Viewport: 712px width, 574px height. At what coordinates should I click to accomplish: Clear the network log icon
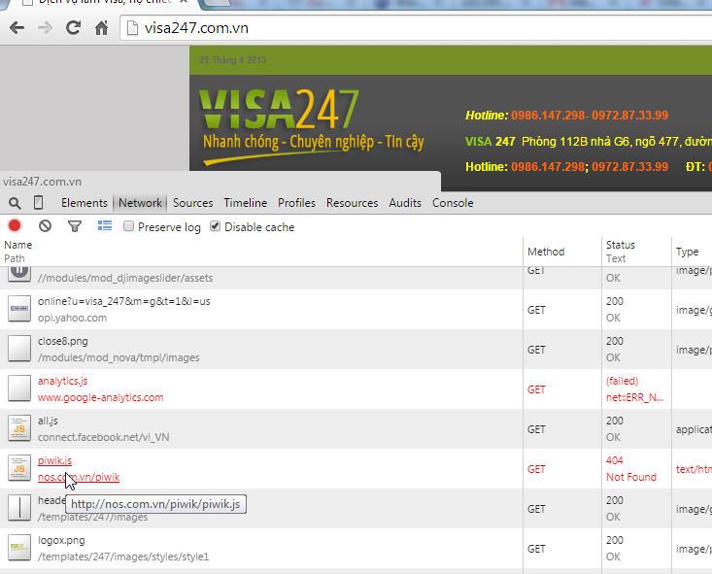coord(45,226)
